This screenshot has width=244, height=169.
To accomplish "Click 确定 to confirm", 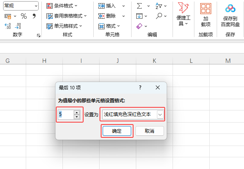I will point(117,131).
